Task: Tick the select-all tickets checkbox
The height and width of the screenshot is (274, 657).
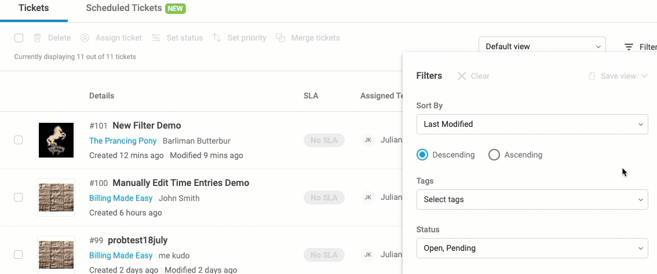Action: [19, 38]
